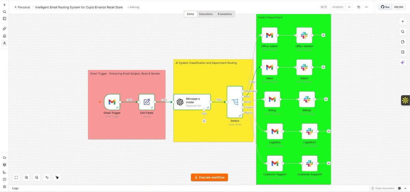410x192 pixels.
Task: Select the Edit Fields node
Action: [x=147, y=102]
